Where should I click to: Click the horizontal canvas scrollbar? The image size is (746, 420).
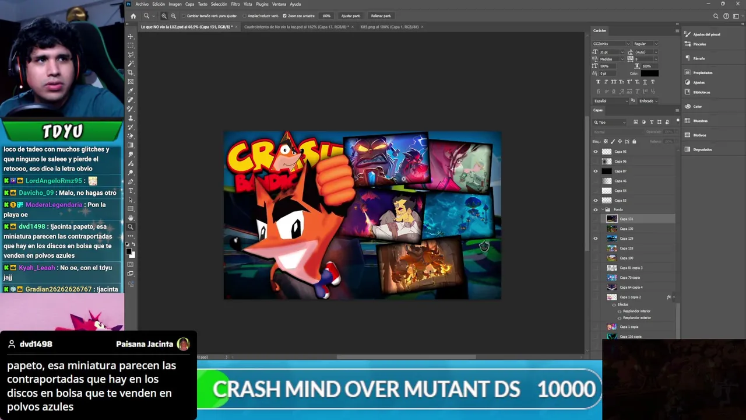coord(406,357)
